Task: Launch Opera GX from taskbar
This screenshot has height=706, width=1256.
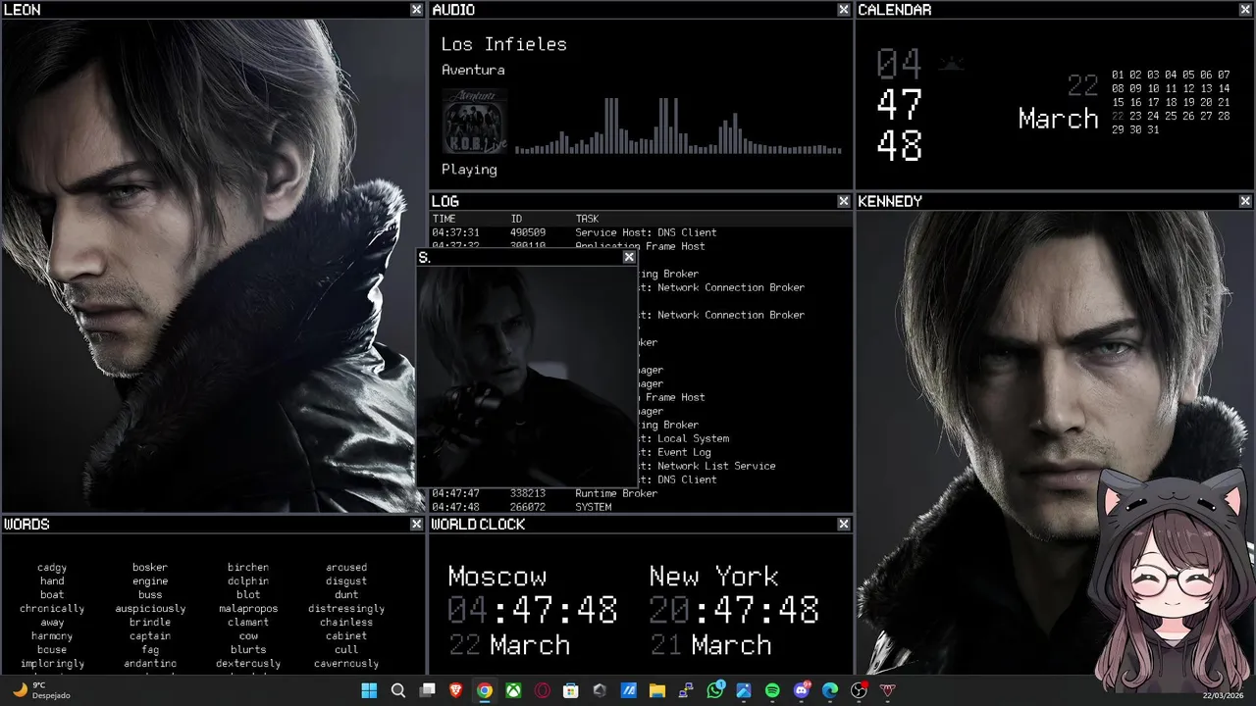Action: coord(542,690)
